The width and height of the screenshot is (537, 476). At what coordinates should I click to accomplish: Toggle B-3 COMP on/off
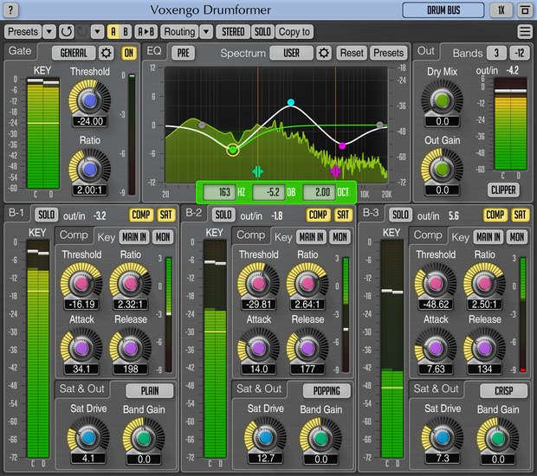pyautogui.click(x=495, y=215)
